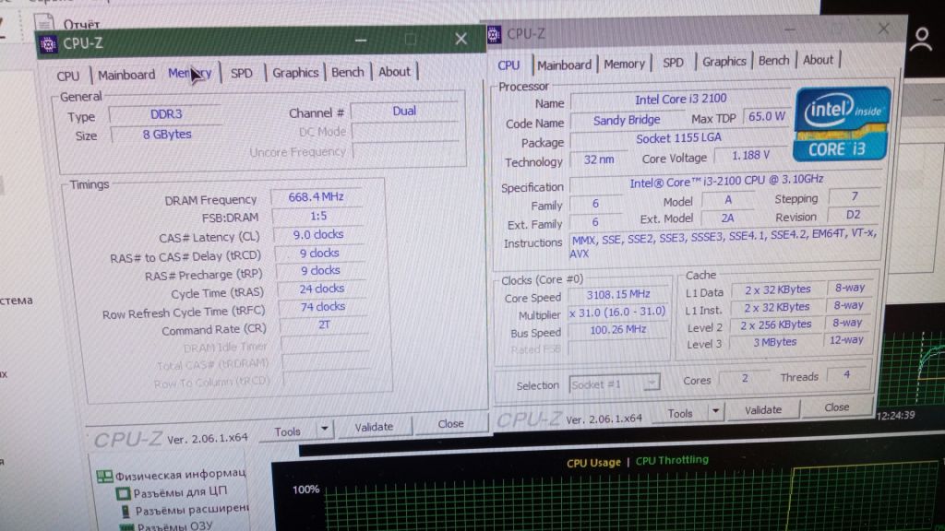Open Mainboard tab in the memory-timings CPU-Z window
945x531 pixels.
126,75
